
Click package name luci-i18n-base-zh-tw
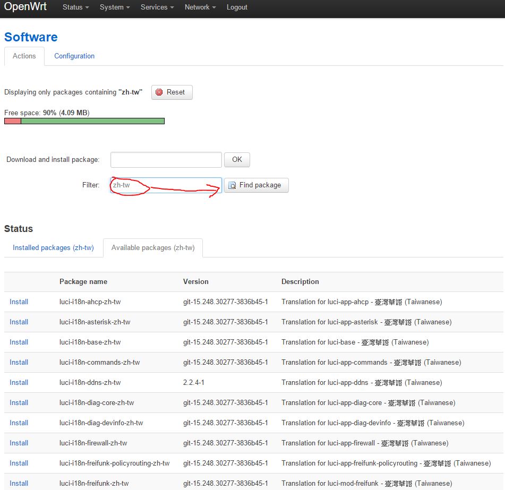[x=90, y=342]
